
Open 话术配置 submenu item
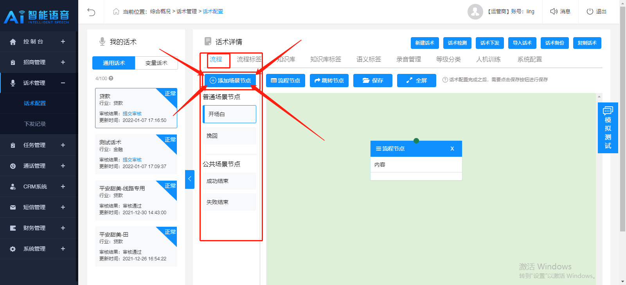click(x=35, y=103)
